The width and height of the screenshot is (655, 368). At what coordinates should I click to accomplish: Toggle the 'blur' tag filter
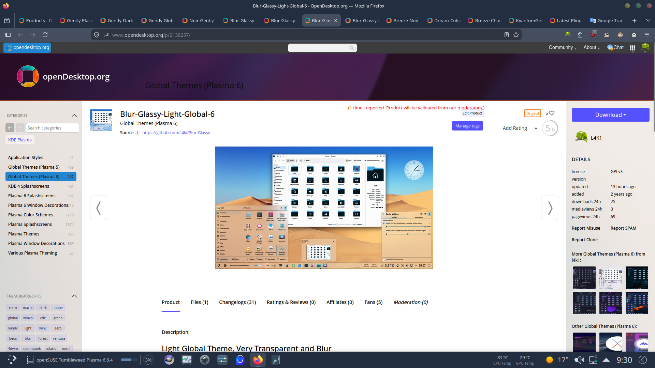point(28,338)
